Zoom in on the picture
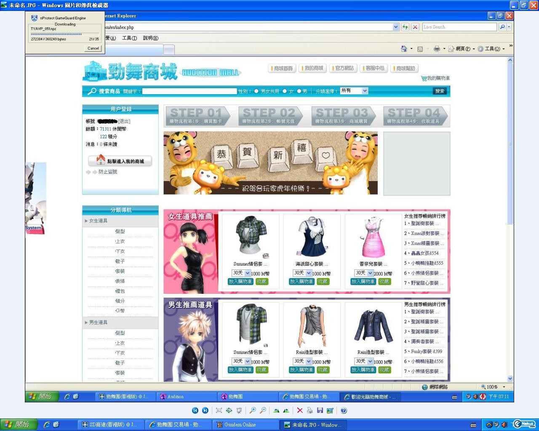This screenshot has width=539, height=431. [x=253, y=410]
